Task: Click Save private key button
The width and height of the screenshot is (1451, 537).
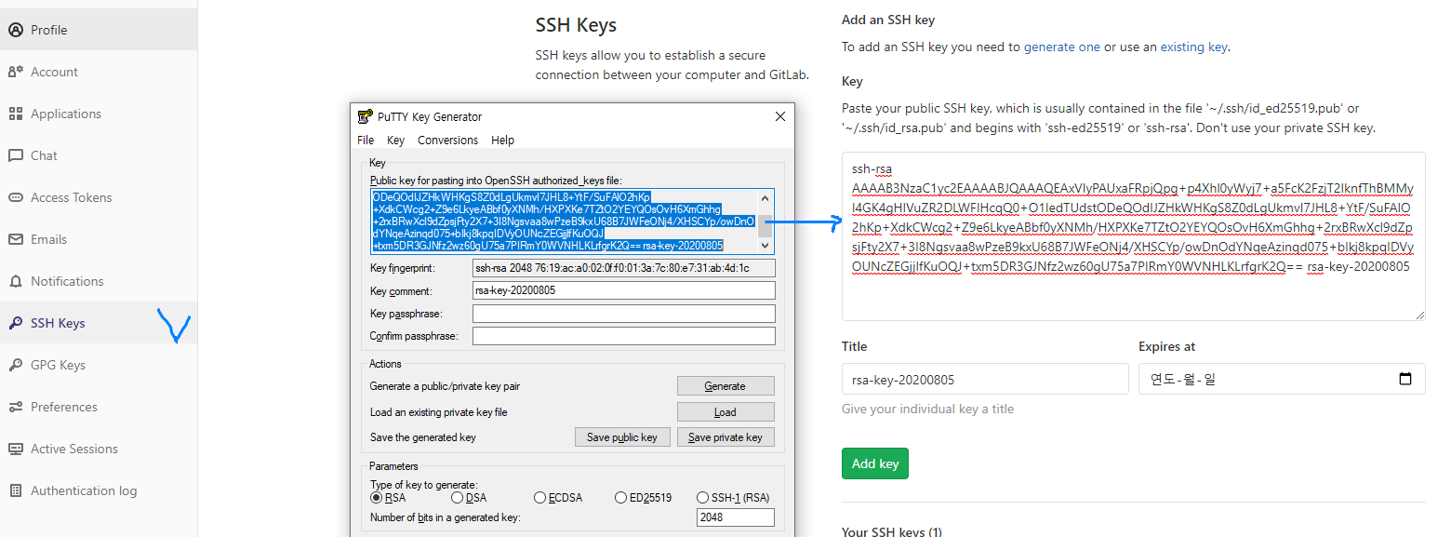Action: point(725,437)
